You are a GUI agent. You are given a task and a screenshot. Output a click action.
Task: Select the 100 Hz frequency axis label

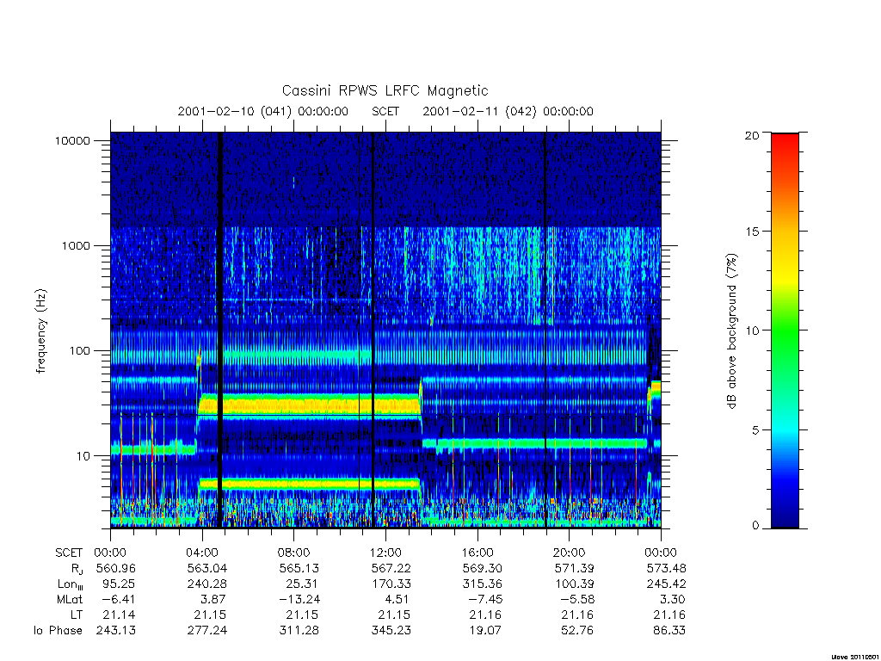[79, 351]
